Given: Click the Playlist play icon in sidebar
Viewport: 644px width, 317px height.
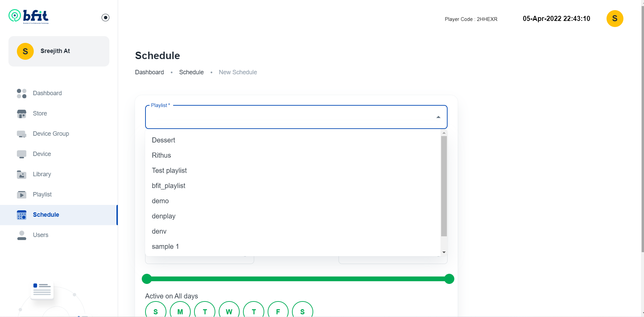Looking at the screenshot, I should pyautogui.click(x=22, y=195).
